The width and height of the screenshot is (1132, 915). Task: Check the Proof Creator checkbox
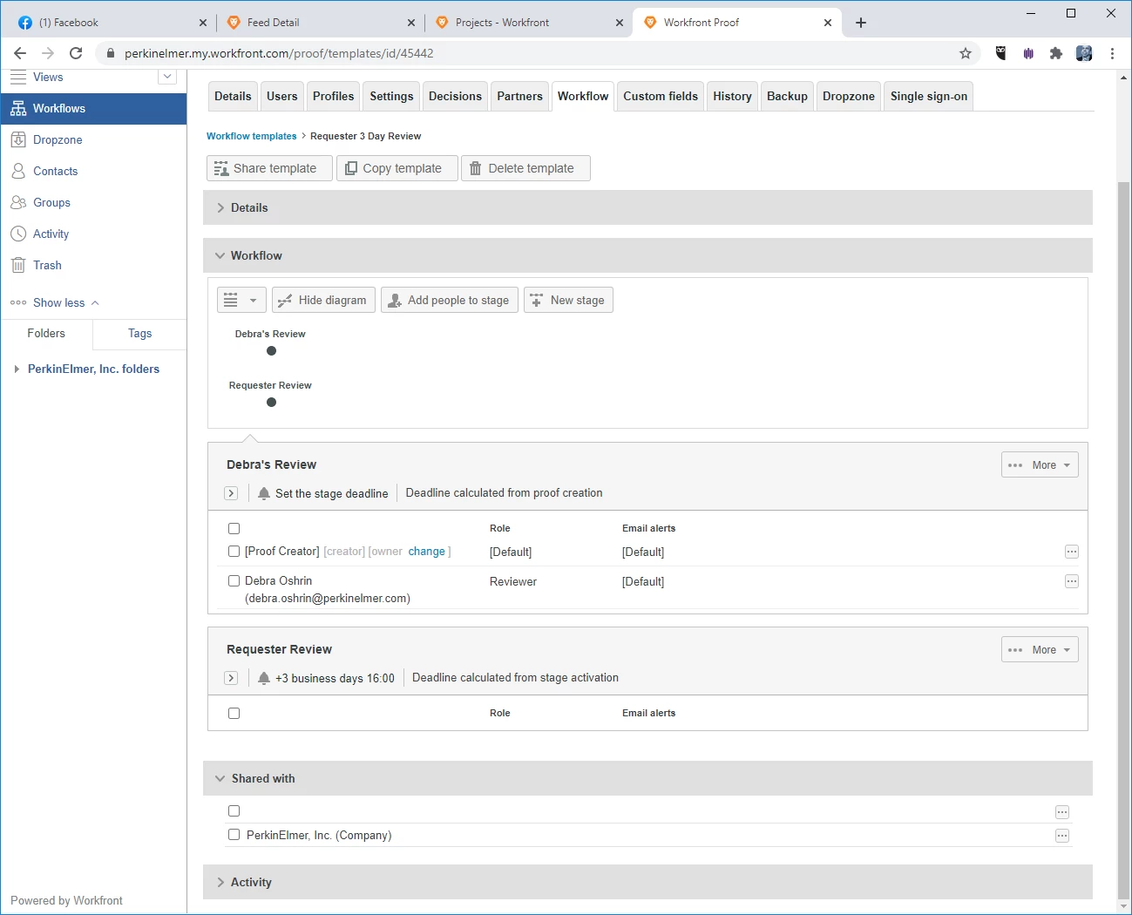coord(234,552)
